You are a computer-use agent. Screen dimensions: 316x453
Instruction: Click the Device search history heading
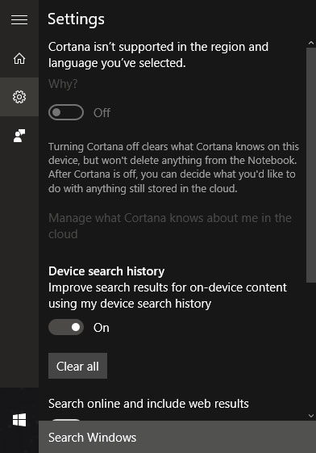click(106, 271)
